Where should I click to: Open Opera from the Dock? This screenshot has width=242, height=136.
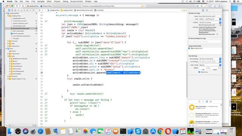click(168, 131)
